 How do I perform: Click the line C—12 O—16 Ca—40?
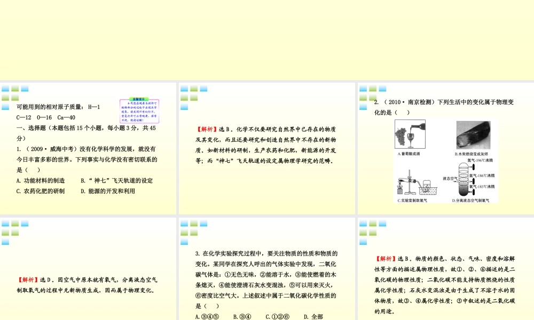point(45,117)
